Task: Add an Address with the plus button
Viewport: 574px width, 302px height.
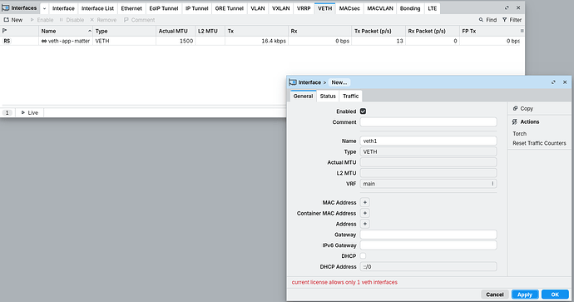Action: [x=365, y=224]
